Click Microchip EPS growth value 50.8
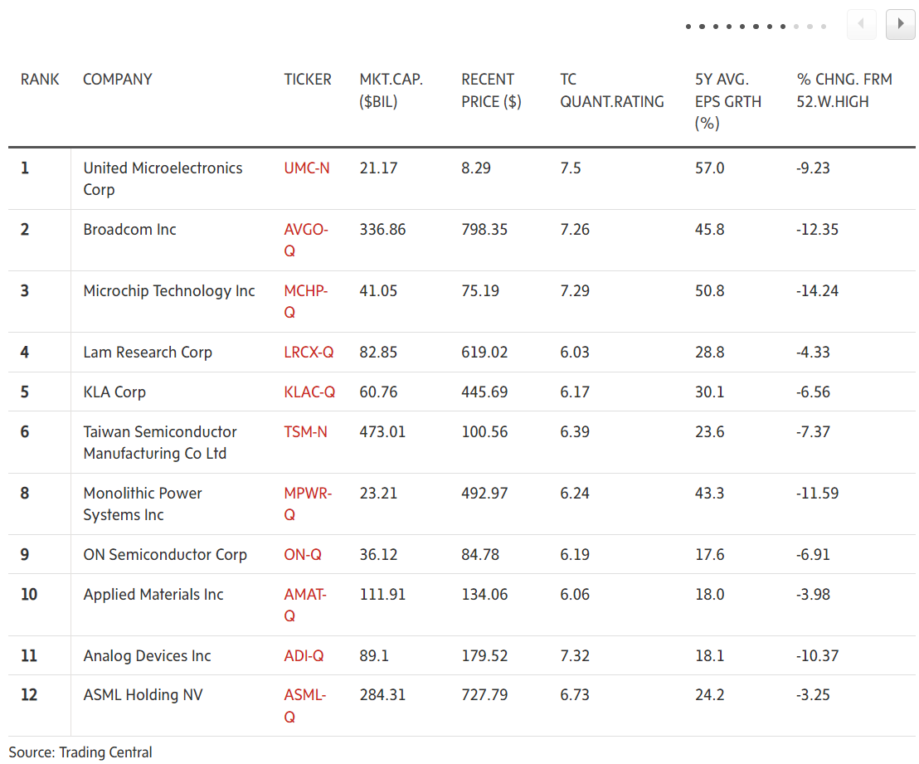 (709, 291)
